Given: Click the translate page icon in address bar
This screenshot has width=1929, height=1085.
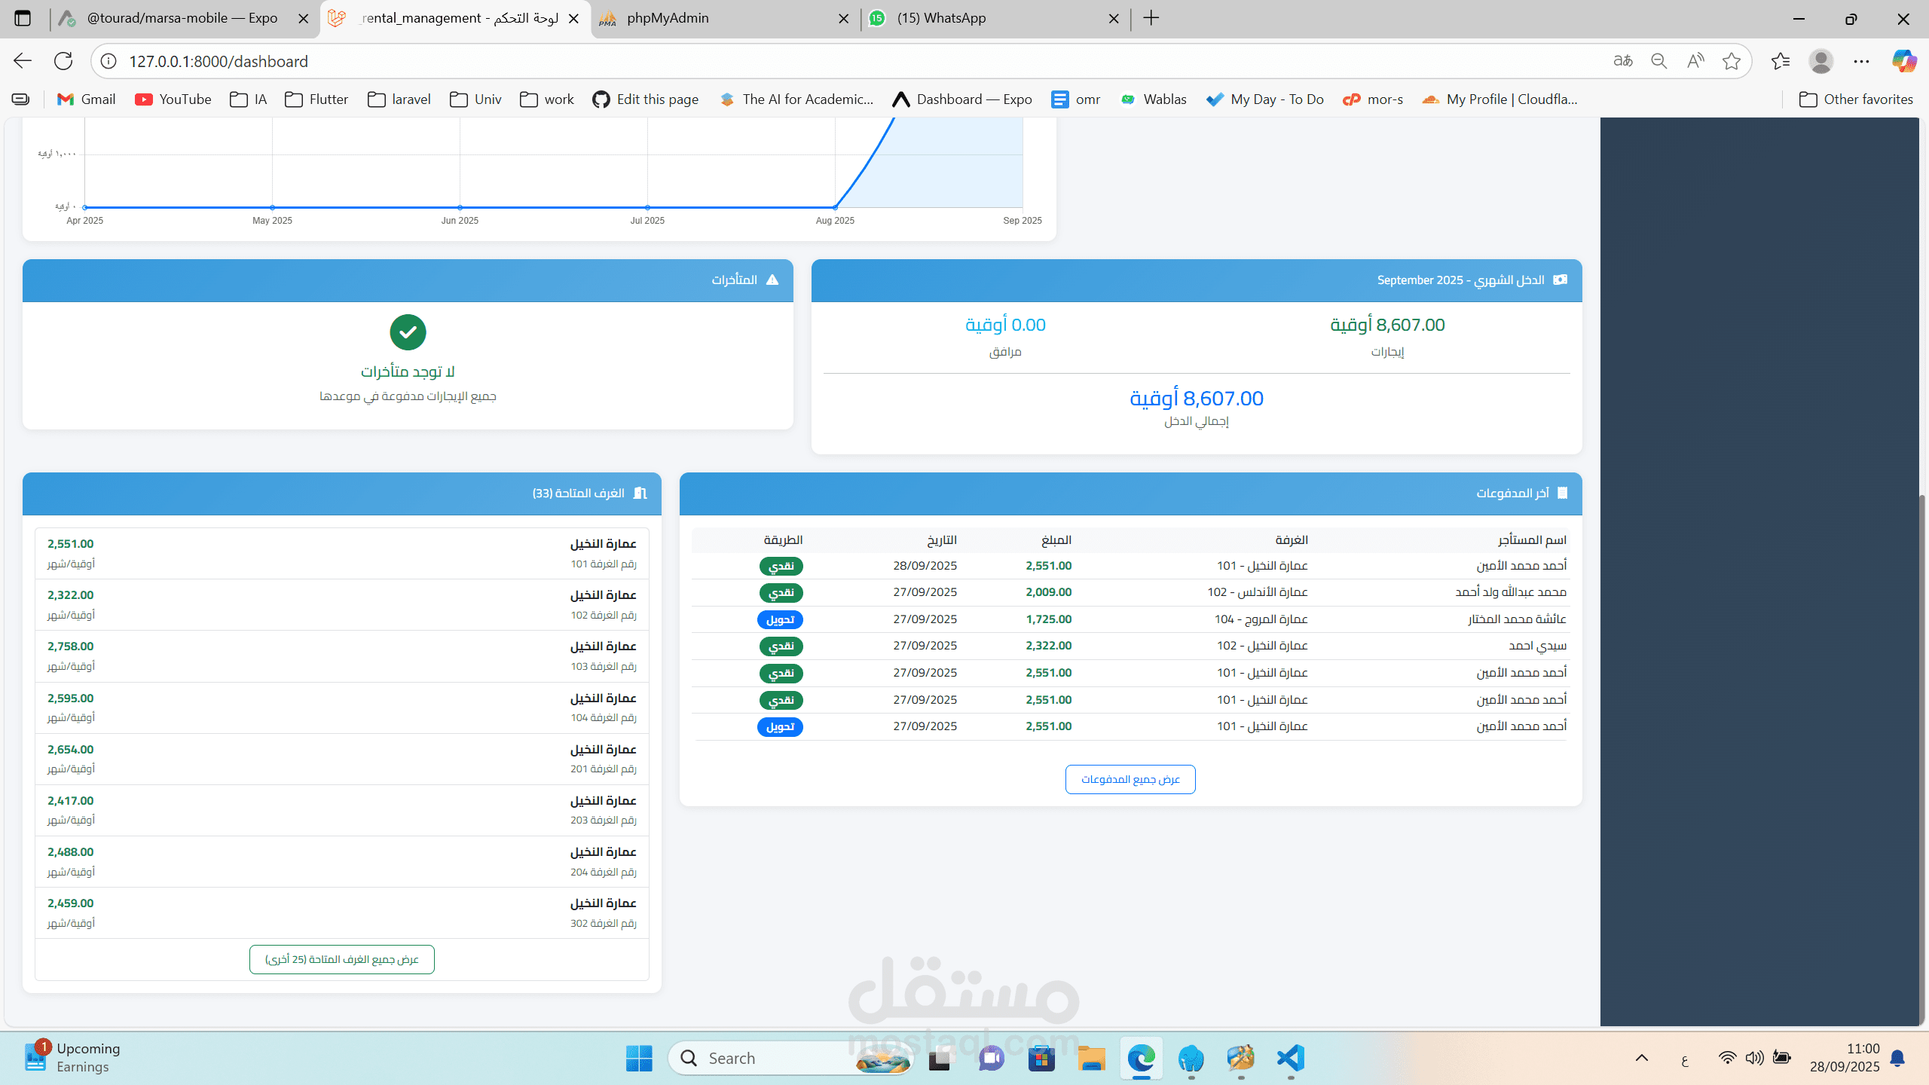Looking at the screenshot, I should pos(1622,61).
